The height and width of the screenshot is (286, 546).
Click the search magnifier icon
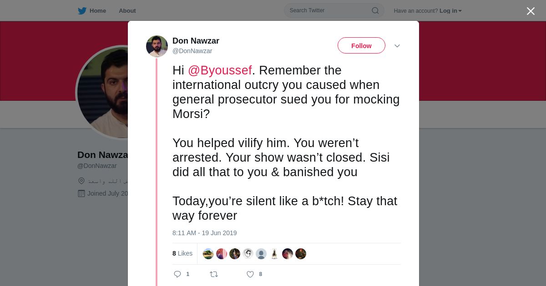click(x=375, y=10)
